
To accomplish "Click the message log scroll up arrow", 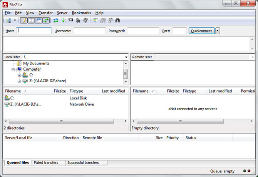I will [252, 39].
